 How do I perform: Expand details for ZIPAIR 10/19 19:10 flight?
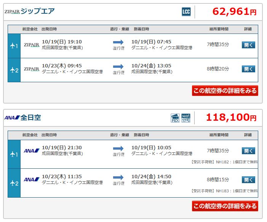point(248,45)
